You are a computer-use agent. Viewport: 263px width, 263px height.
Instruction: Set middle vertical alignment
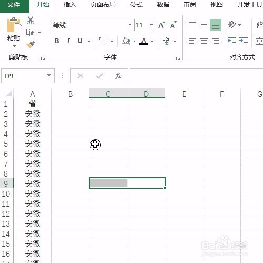204,25
